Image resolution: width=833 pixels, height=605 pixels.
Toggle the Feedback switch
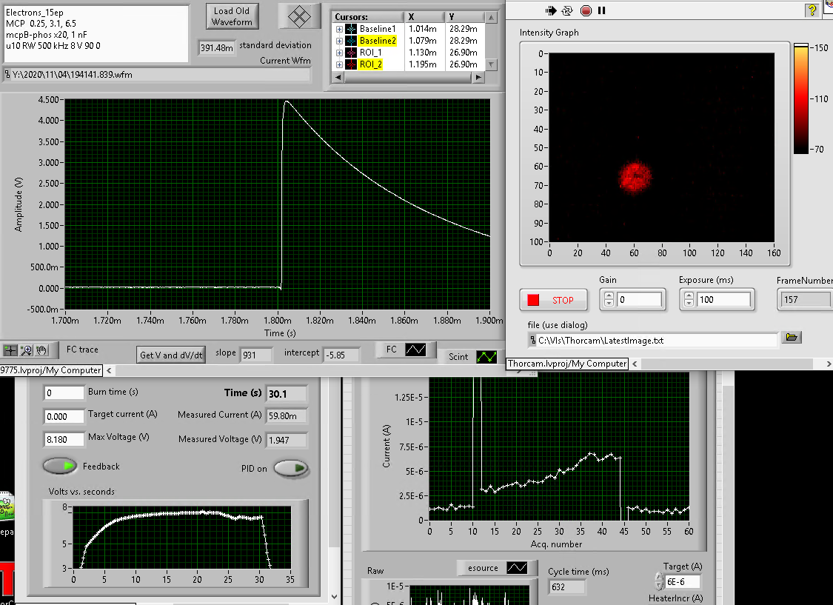61,467
